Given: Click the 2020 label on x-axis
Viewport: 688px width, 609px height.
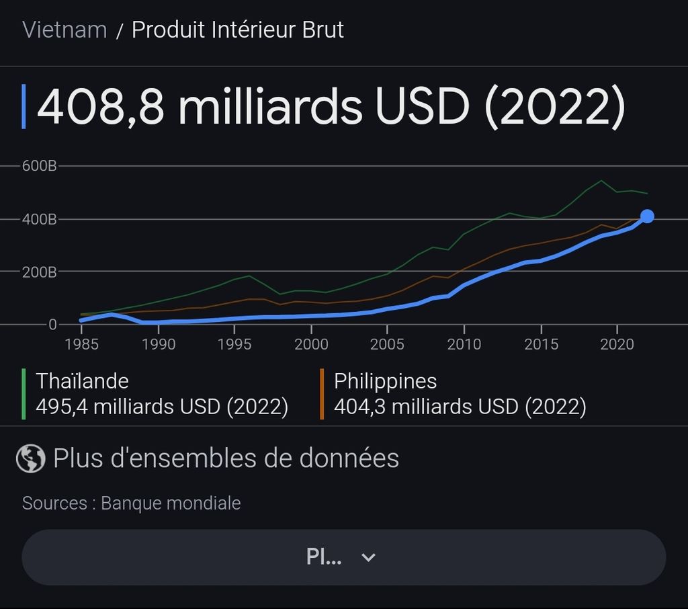Looking at the screenshot, I should pos(617,344).
